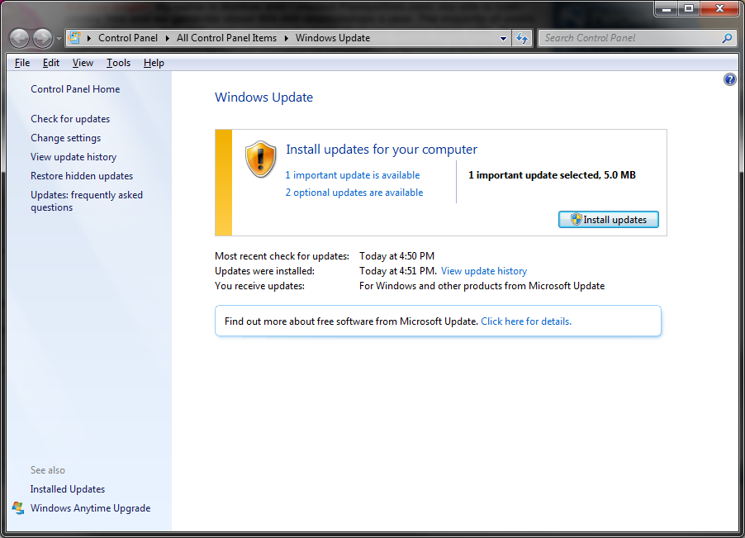Click the Control Panel icon in address bar
This screenshot has width=745, height=538.
coord(74,37)
